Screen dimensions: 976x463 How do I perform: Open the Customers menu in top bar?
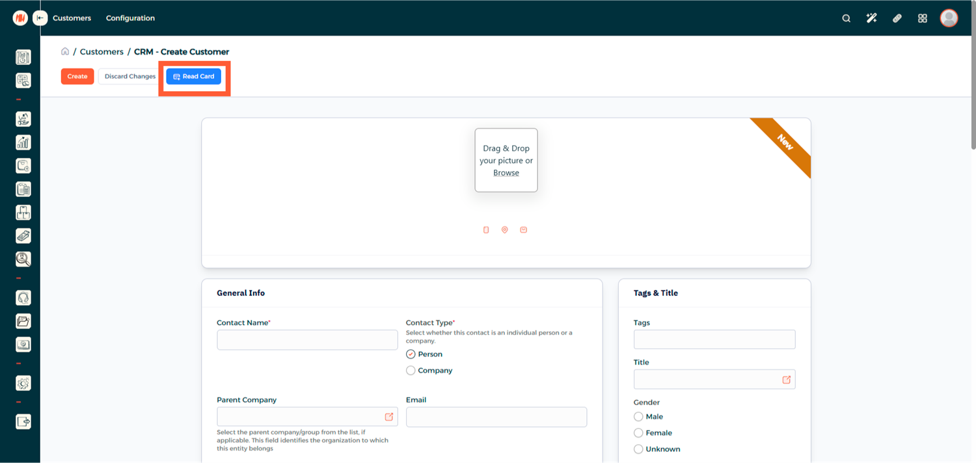(72, 18)
